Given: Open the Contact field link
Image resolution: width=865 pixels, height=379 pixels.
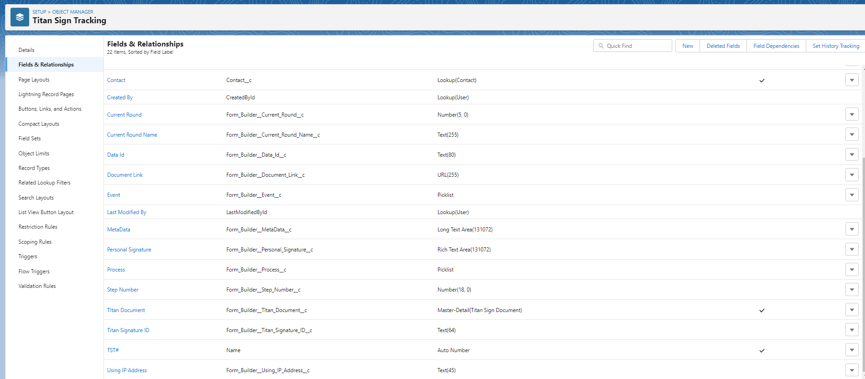Looking at the screenshot, I should click(x=116, y=80).
